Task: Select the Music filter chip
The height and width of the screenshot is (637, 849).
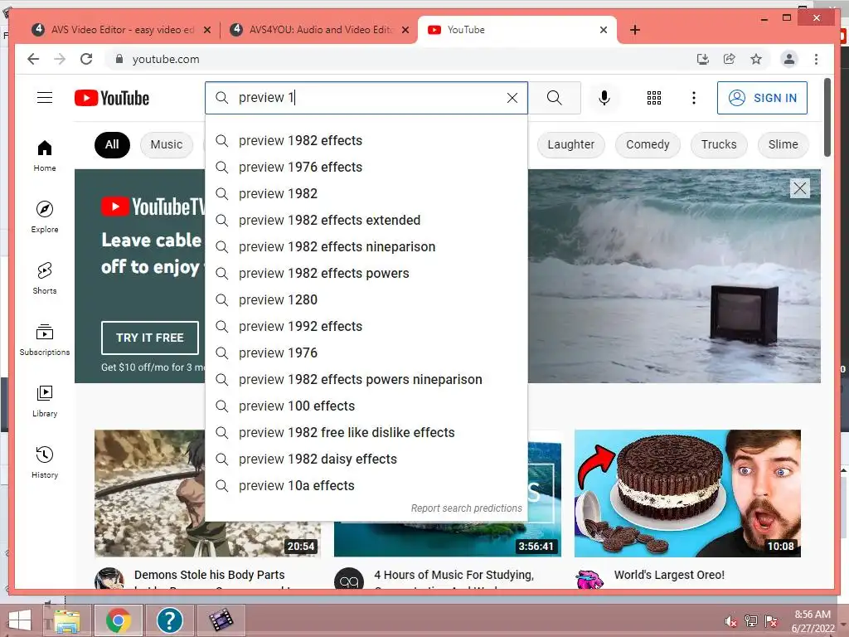Action: pyautogui.click(x=167, y=144)
